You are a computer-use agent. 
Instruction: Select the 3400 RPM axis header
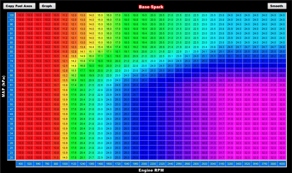point(239,164)
